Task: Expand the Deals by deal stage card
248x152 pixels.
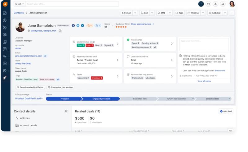Action: pyautogui.click(x=117, y=44)
